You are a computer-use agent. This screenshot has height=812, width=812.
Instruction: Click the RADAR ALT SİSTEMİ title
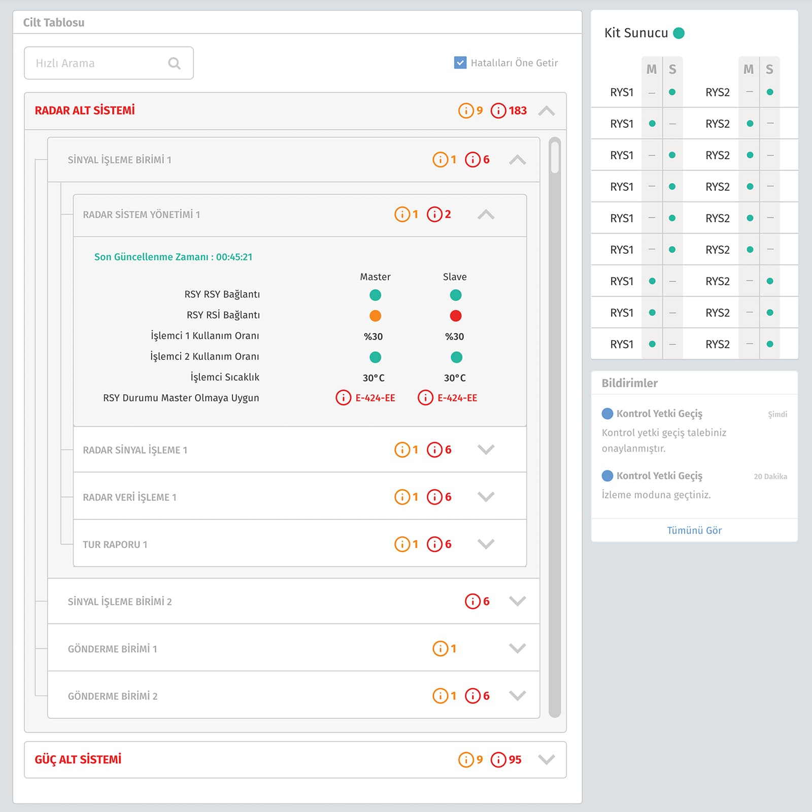coord(85,110)
